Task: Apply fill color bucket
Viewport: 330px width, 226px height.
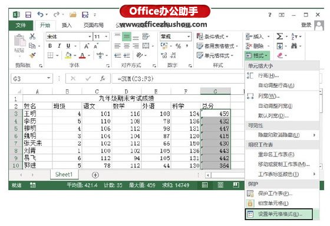Action: pyautogui.click(x=68, y=55)
